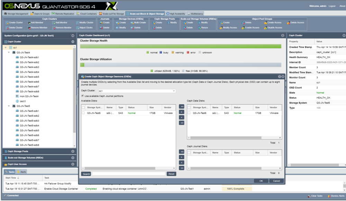This screenshot has height=201, width=346.
Task: Click Create Cluster in the Ceph Clusters group
Action: (14, 23)
